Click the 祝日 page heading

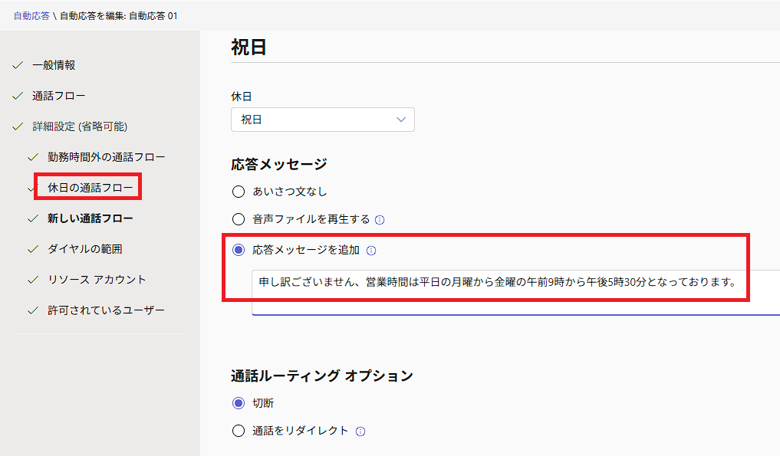(x=248, y=48)
